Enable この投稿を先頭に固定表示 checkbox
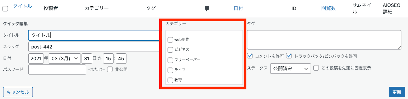The width and height of the screenshot is (408, 99). [316, 68]
